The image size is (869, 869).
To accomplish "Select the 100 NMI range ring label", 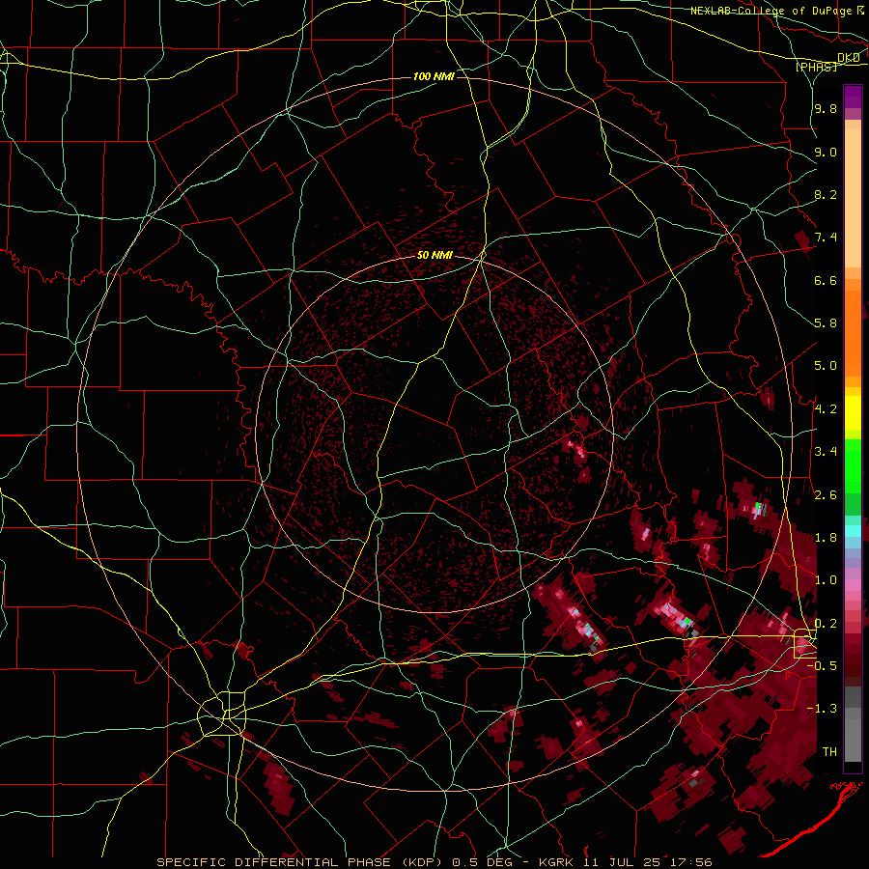I will tap(434, 76).
